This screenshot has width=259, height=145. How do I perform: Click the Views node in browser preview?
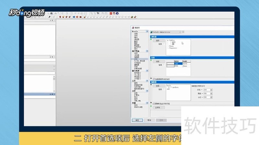[x=172, y=46]
